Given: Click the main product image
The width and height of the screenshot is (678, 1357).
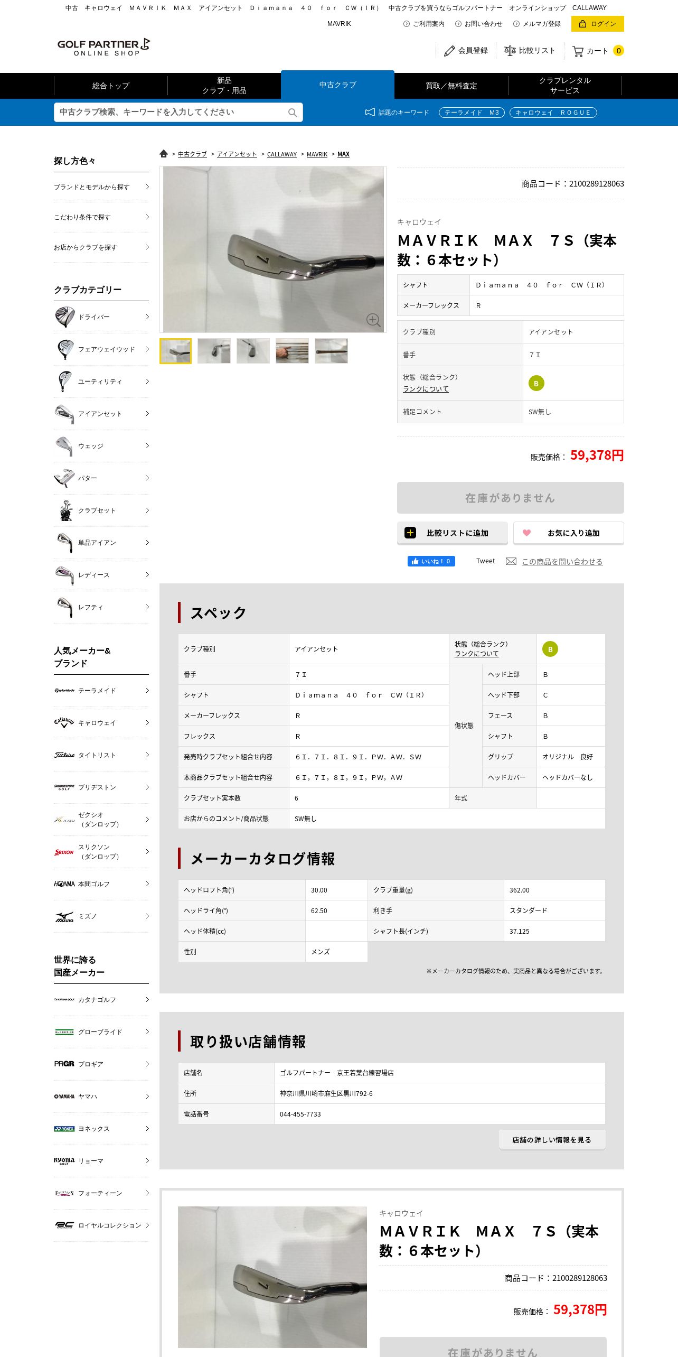Looking at the screenshot, I should [273, 249].
